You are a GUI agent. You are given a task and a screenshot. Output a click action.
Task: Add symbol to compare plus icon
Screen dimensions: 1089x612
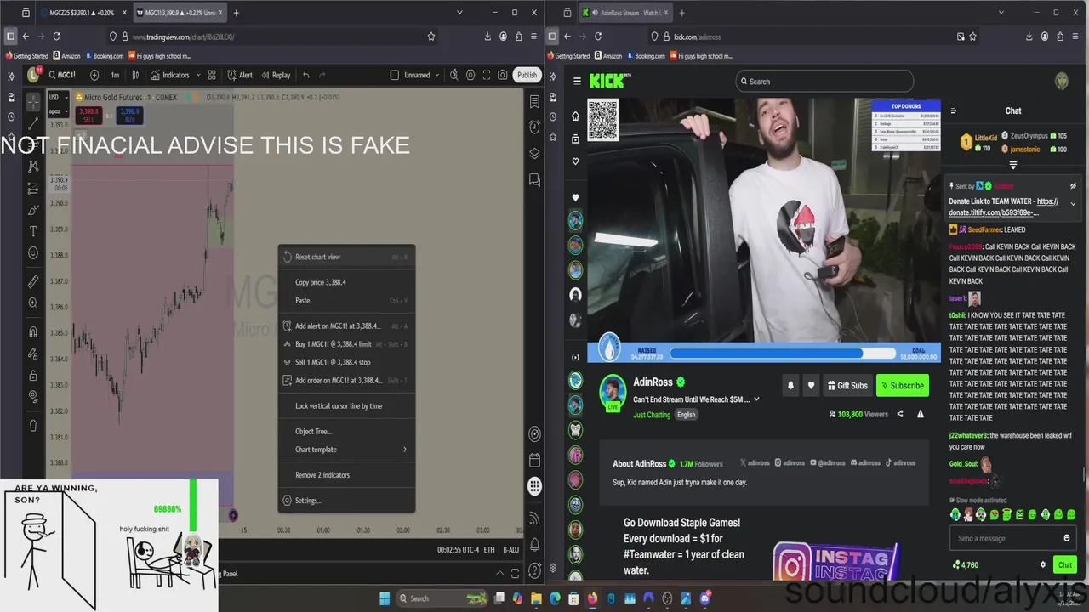94,75
